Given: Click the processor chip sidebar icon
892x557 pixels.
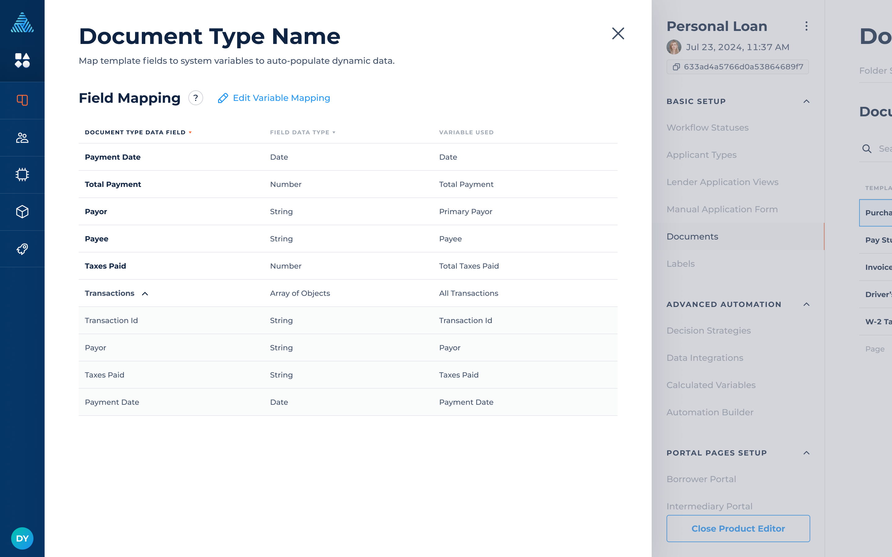Looking at the screenshot, I should (x=22, y=175).
